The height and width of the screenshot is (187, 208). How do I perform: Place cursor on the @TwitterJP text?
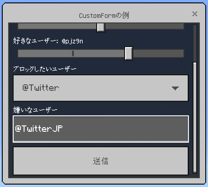click(39, 129)
